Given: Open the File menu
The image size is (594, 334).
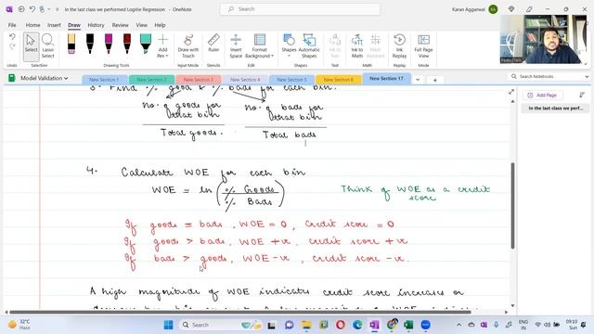Looking at the screenshot, I should coord(12,25).
